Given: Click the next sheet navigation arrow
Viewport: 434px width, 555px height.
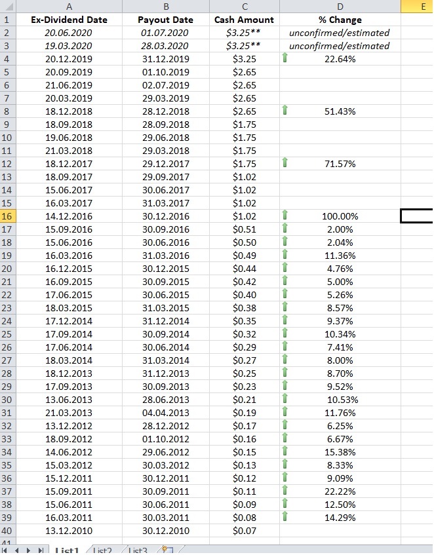Looking at the screenshot, I should point(30,550).
